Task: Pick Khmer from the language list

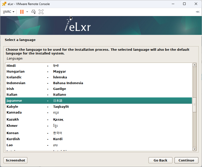Action: pyautogui.click(x=99, y=126)
